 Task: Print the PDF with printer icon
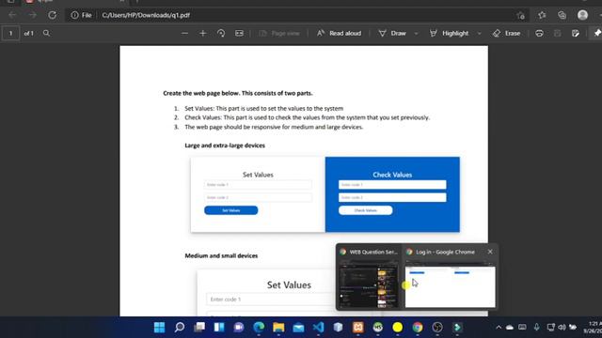pos(539,34)
